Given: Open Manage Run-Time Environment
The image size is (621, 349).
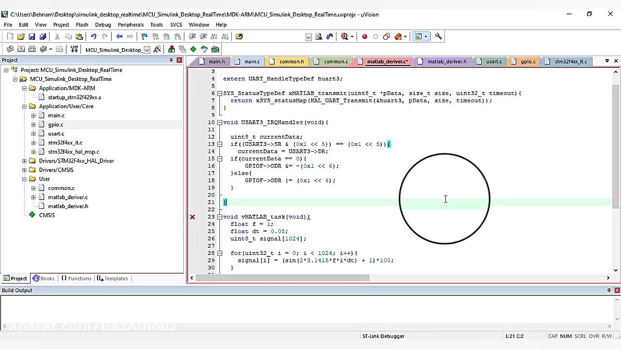Looking at the screenshot, I should coord(194,49).
